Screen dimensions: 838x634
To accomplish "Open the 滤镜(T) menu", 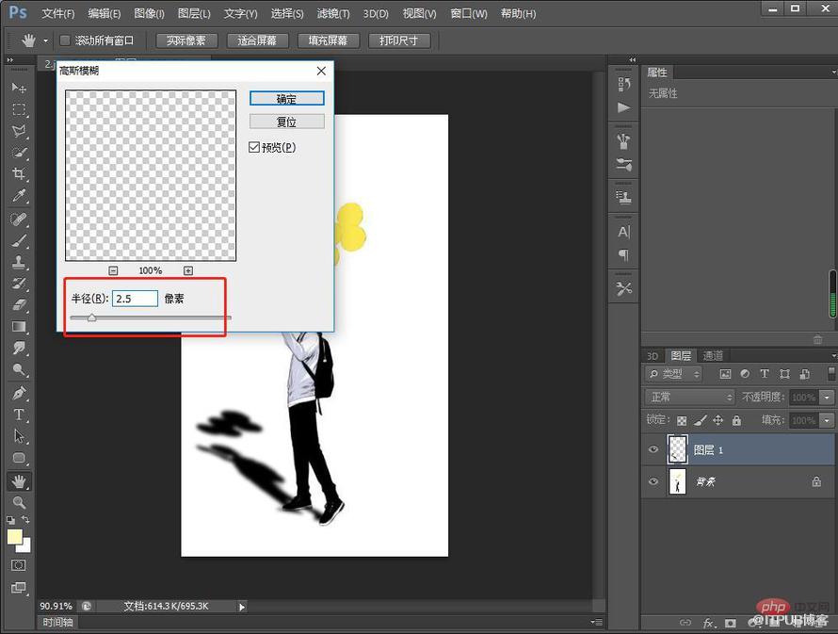I will (x=333, y=13).
